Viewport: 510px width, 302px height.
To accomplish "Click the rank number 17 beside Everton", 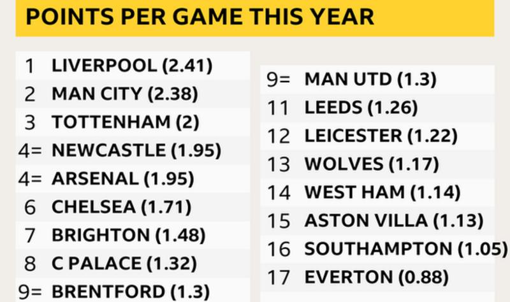I will (279, 277).
